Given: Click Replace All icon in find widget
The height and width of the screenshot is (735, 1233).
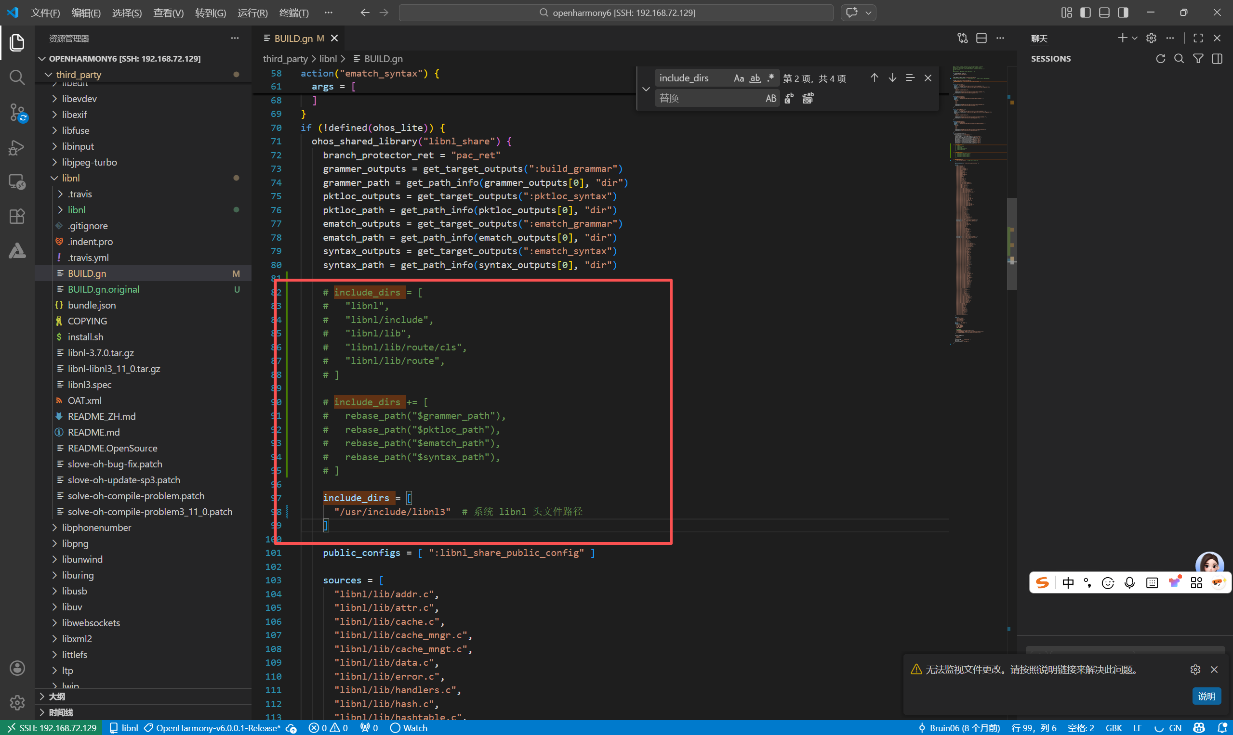Looking at the screenshot, I should coord(808,98).
